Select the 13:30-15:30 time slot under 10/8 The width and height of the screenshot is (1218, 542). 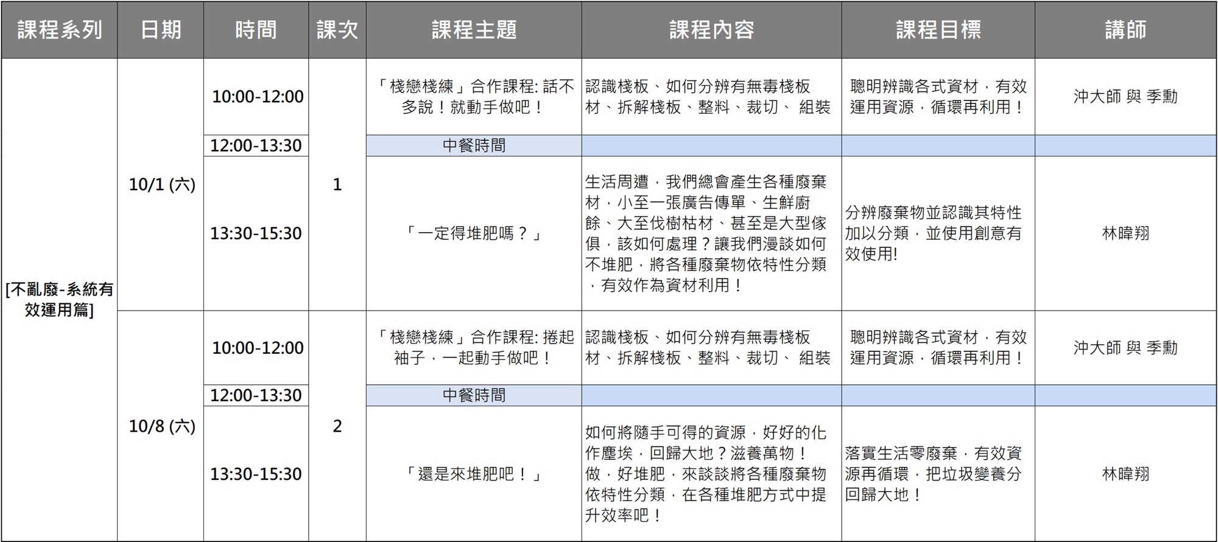click(256, 474)
